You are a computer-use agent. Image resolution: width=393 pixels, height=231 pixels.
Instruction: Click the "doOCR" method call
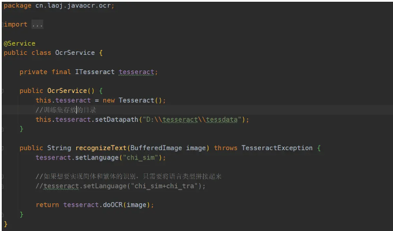pos(113,205)
